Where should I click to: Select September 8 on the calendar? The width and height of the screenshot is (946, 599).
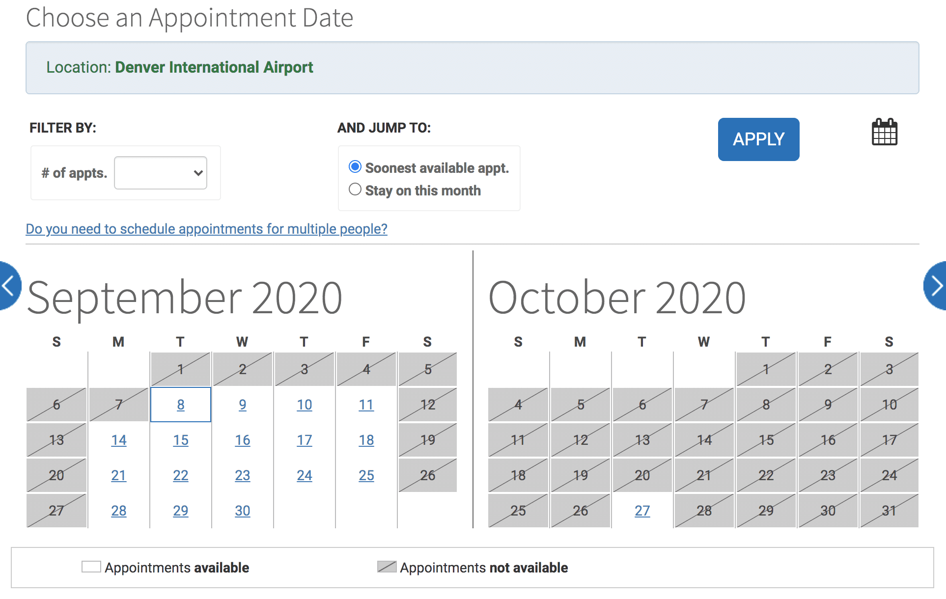pyautogui.click(x=180, y=405)
